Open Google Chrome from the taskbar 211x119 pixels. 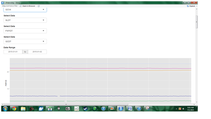pos(14,109)
